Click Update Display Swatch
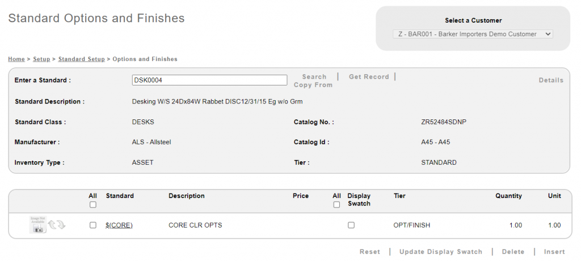This screenshot has width=581, height=262. point(440,252)
